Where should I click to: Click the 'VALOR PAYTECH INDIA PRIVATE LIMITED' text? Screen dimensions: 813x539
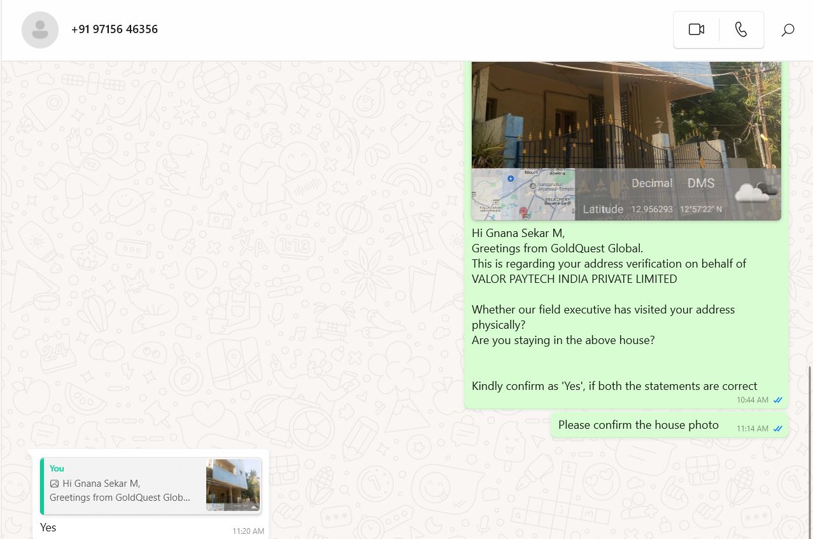coord(574,279)
